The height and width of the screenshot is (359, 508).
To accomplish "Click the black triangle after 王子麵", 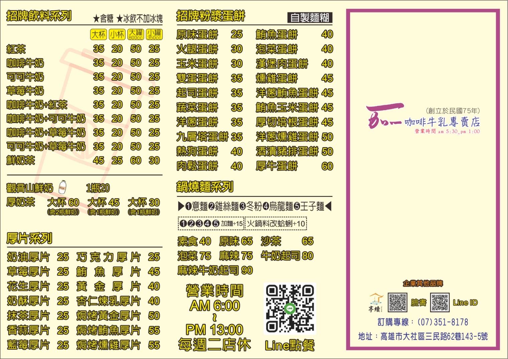I will click(328, 207).
